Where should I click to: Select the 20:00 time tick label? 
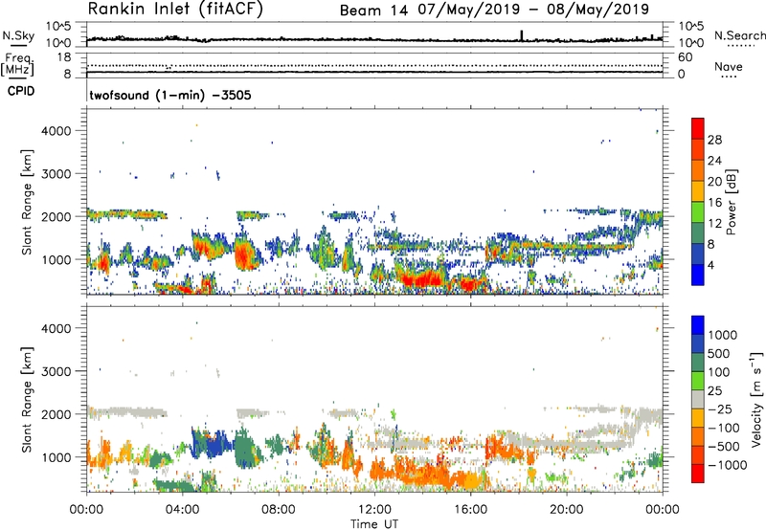566,510
